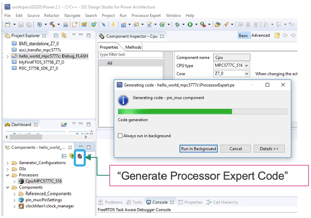Viewport: 311px width, 218px height.
Task: Click the green Run toolbar button
Action: point(190,25)
